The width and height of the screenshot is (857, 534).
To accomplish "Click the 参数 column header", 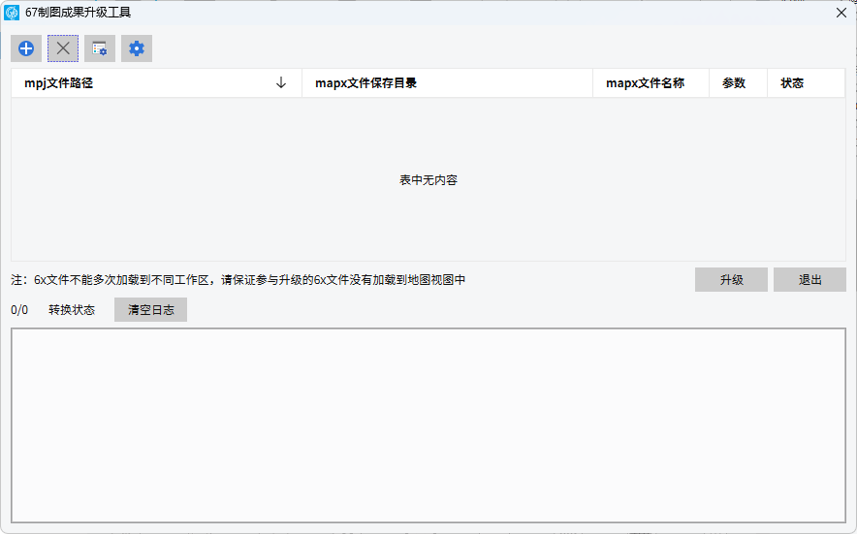I will point(734,83).
